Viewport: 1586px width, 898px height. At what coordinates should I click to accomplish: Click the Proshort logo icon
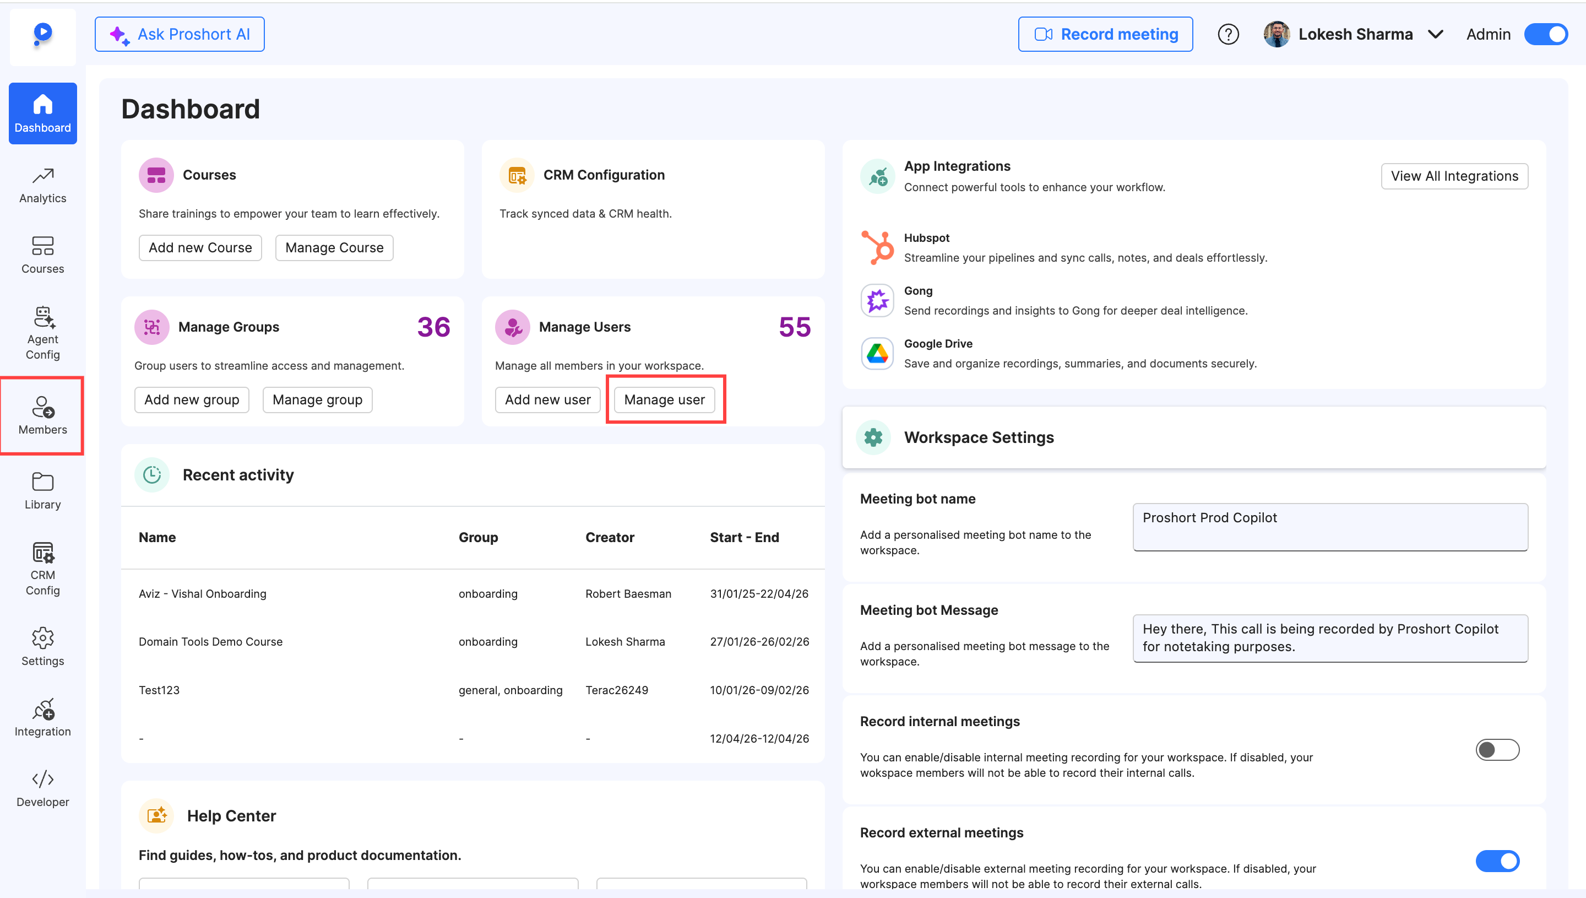pyautogui.click(x=42, y=35)
